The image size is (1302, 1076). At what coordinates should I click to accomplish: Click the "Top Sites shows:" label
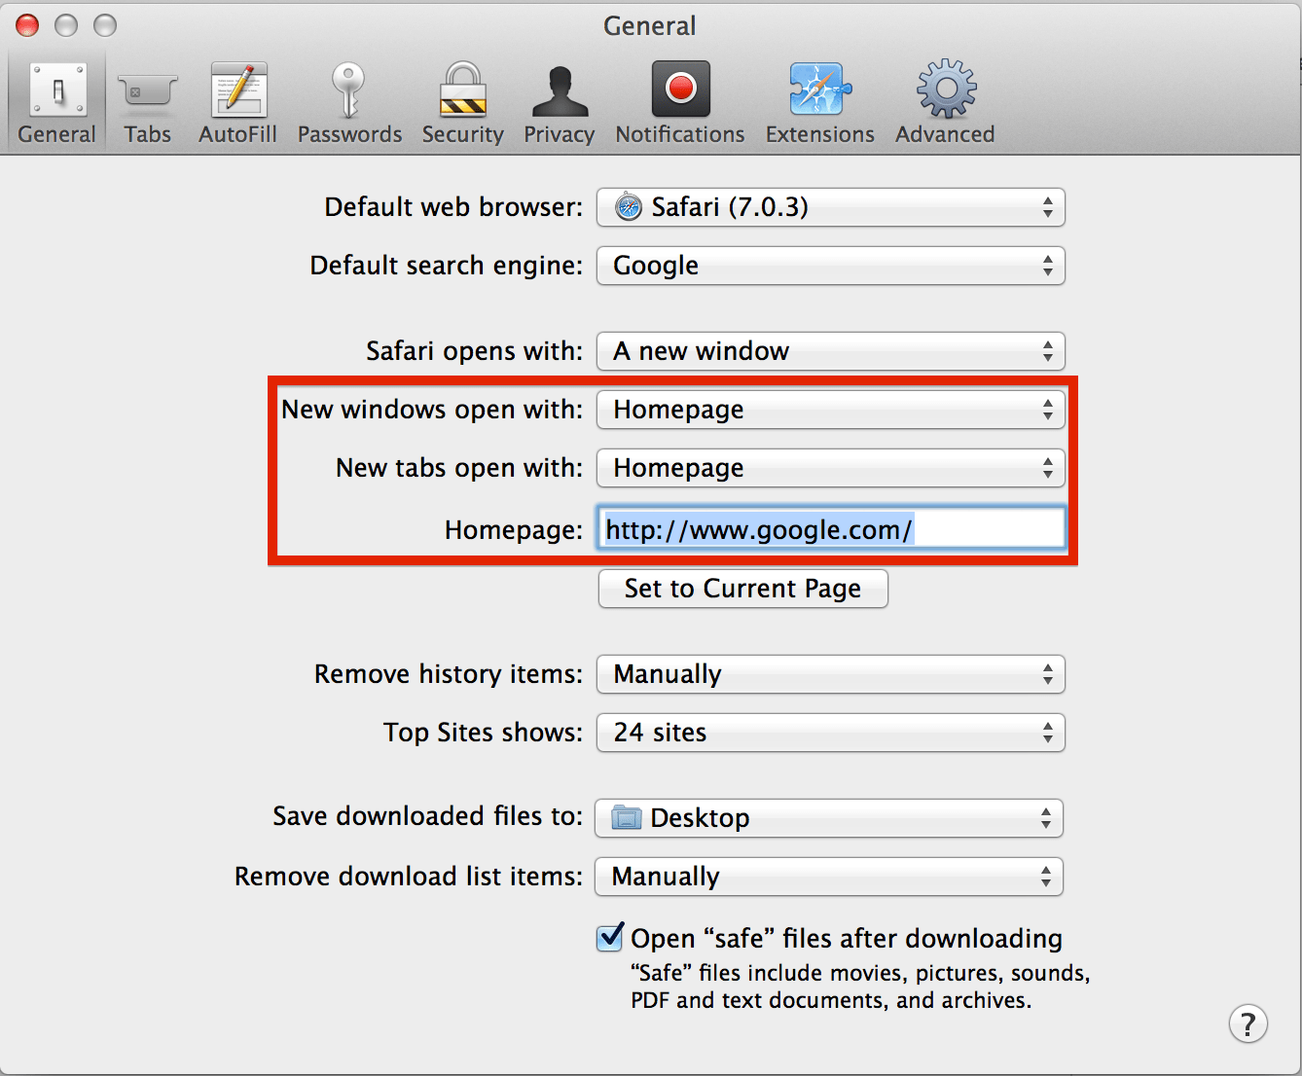pyautogui.click(x=483, y=733)
